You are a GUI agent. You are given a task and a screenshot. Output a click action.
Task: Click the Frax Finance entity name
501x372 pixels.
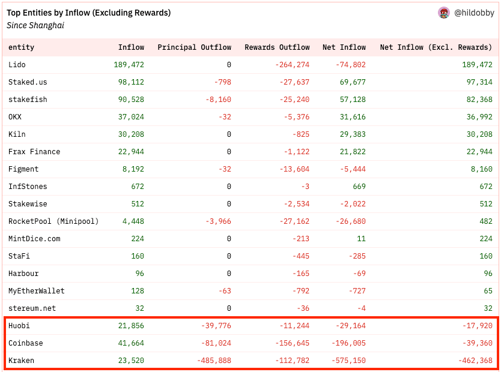33,152
